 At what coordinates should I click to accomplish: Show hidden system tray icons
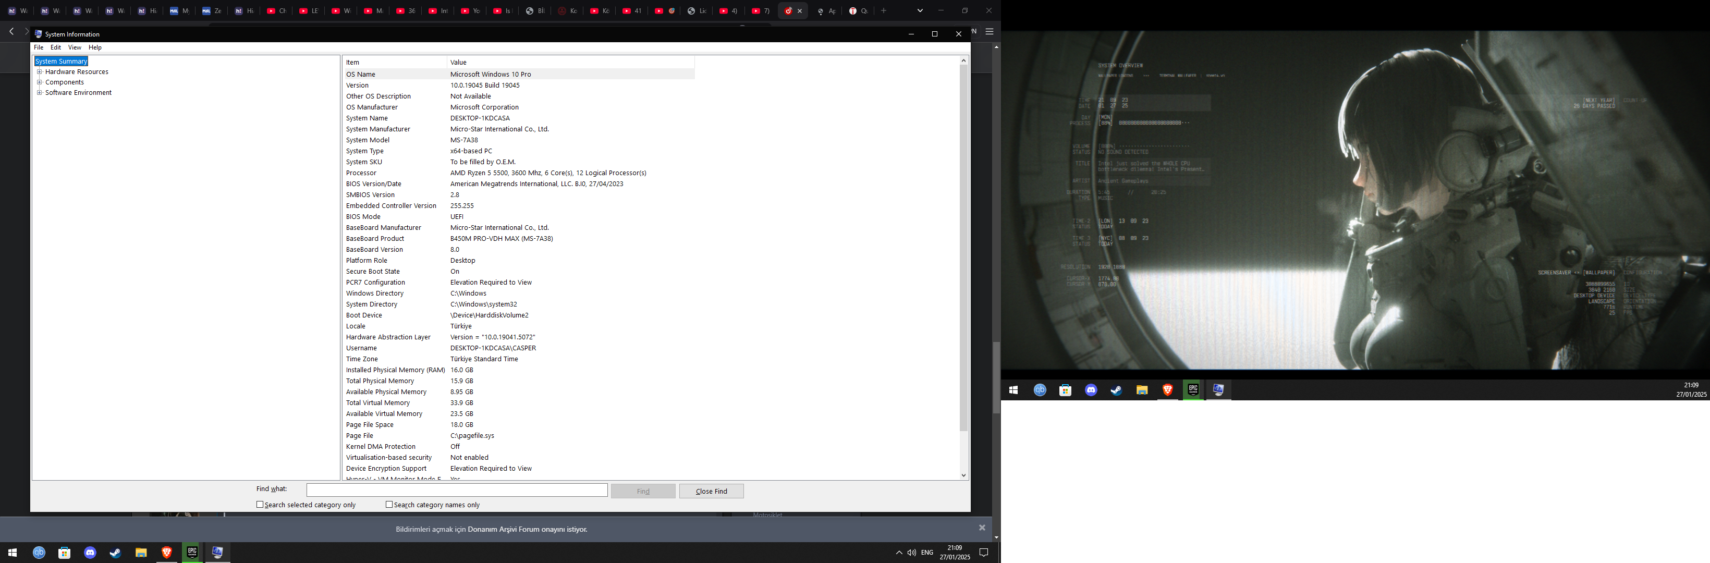[x=899, y=553]
